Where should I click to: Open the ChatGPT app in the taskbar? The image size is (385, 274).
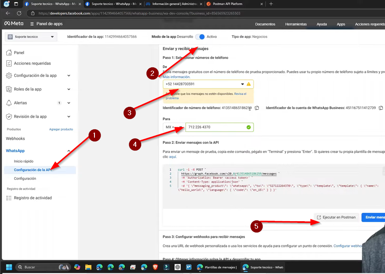[178, 267]
